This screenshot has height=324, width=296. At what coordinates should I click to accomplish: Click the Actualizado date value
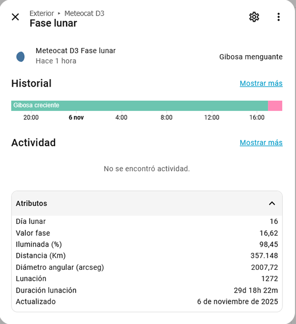237,302
